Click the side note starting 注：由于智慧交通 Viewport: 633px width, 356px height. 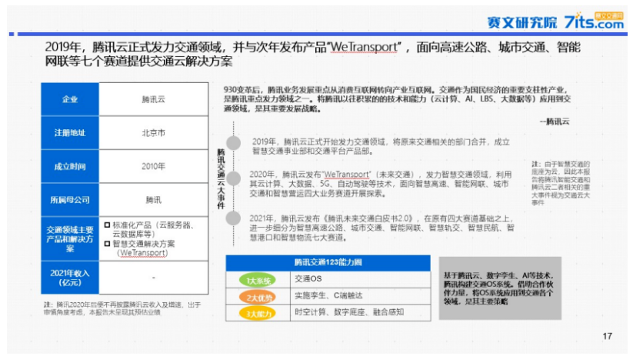tap(561, 183)
